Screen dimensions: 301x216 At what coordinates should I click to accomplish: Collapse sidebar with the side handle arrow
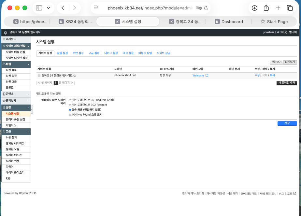tap(32, 109)
